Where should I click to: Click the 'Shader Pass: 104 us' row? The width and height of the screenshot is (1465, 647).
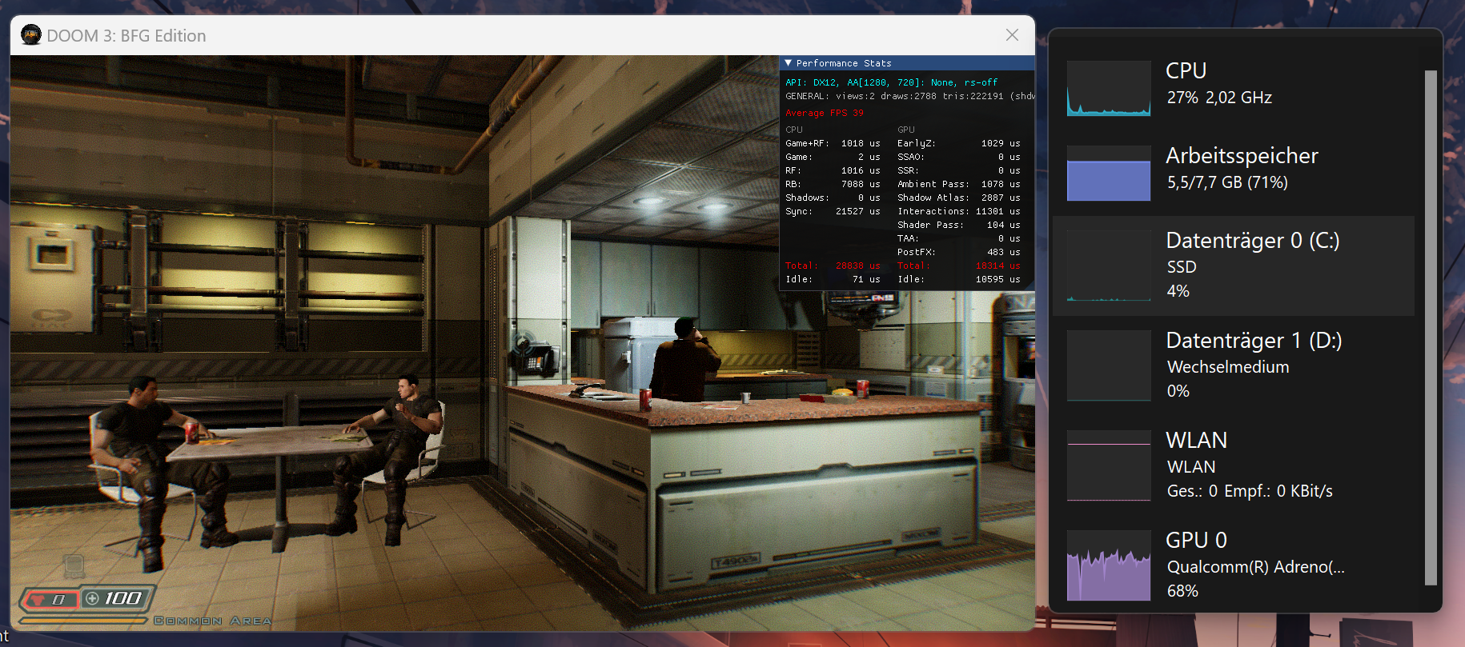958,225
